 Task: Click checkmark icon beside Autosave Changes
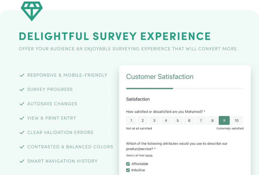[x=22, y=104]
